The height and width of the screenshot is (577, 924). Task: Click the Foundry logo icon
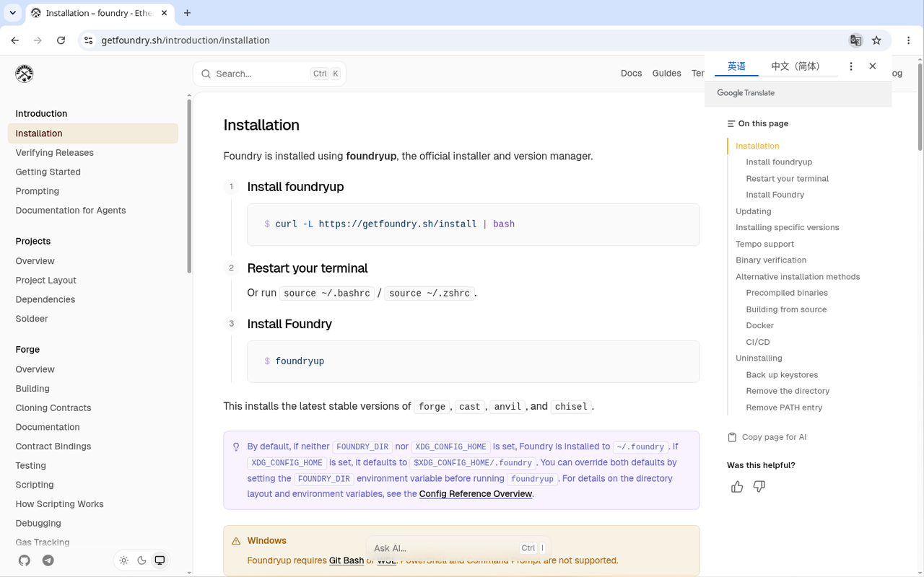coord(25,74)
